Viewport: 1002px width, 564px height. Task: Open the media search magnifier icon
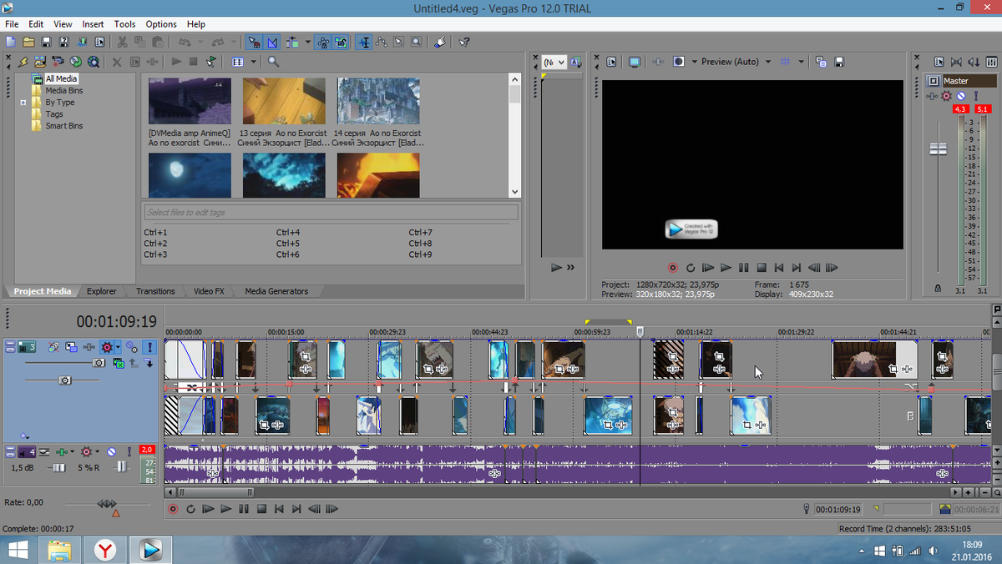[273, 62]
